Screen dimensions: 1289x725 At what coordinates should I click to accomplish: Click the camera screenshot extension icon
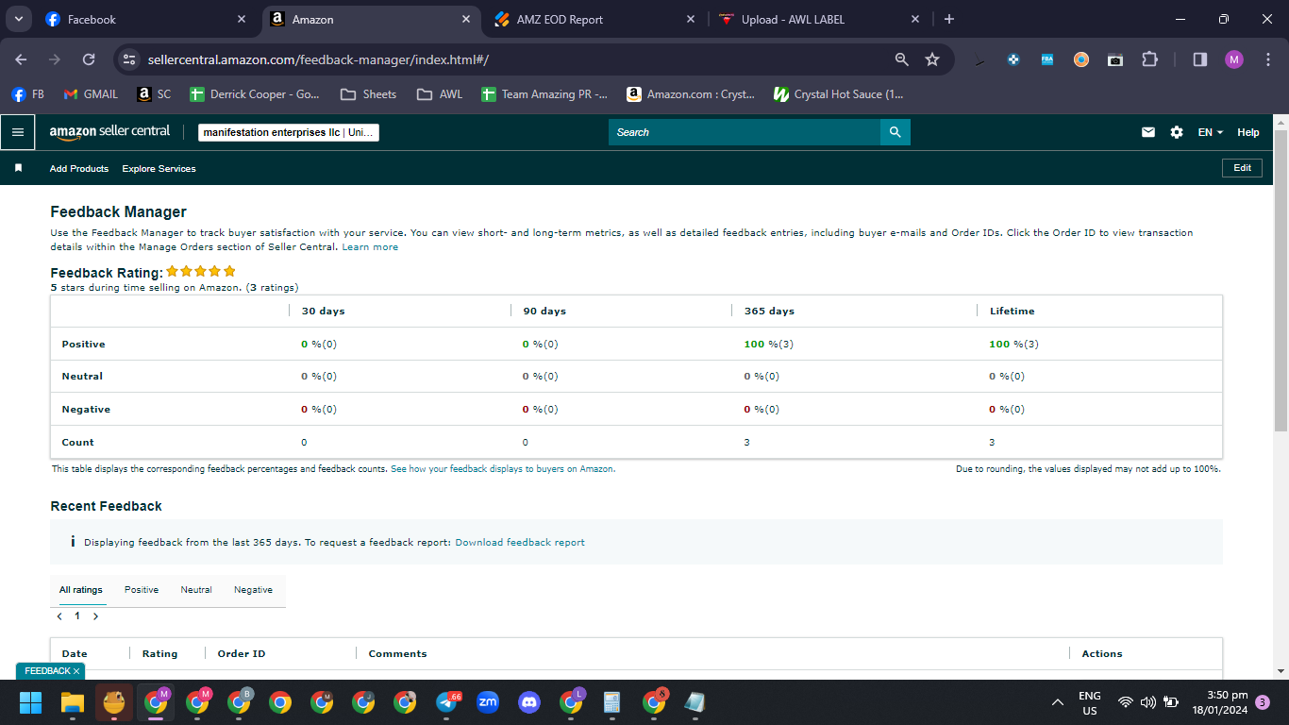click(1115, 59)
